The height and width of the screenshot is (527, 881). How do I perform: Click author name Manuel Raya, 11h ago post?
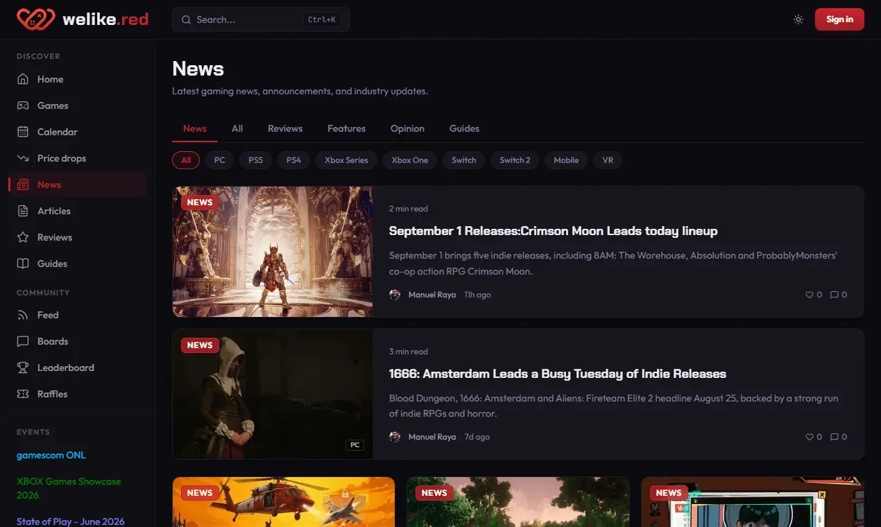click(x=432, y=295)
